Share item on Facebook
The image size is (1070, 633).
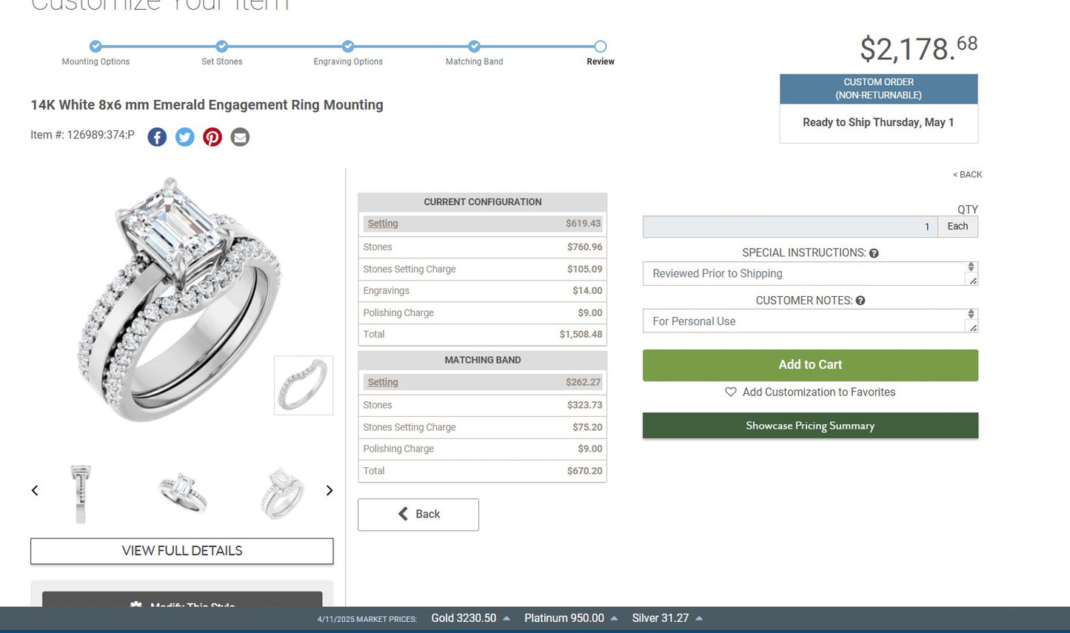[157, 137]
